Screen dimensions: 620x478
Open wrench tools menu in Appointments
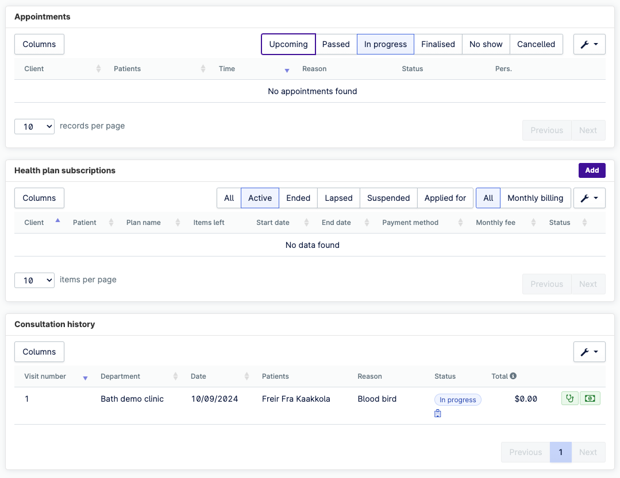click(589, 44)
